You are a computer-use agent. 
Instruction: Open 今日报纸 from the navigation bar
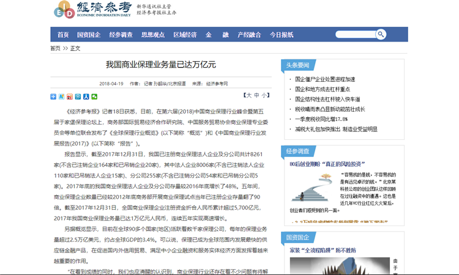click(282, 35)
